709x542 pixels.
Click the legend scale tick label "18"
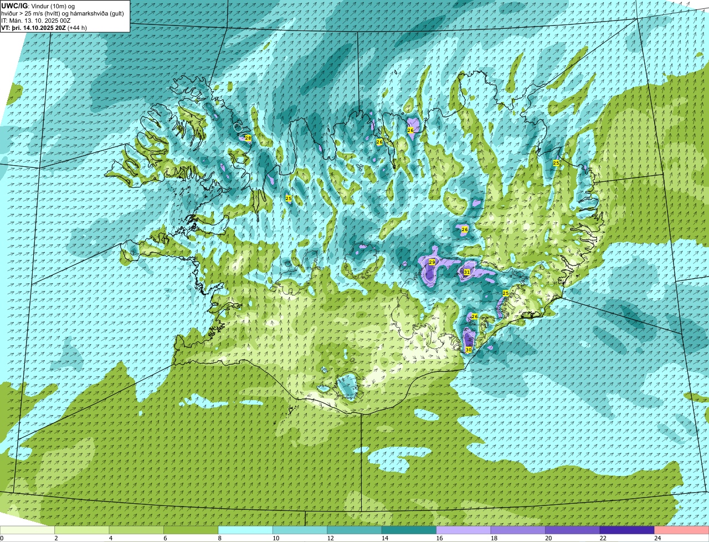click(x=494, y=538)
